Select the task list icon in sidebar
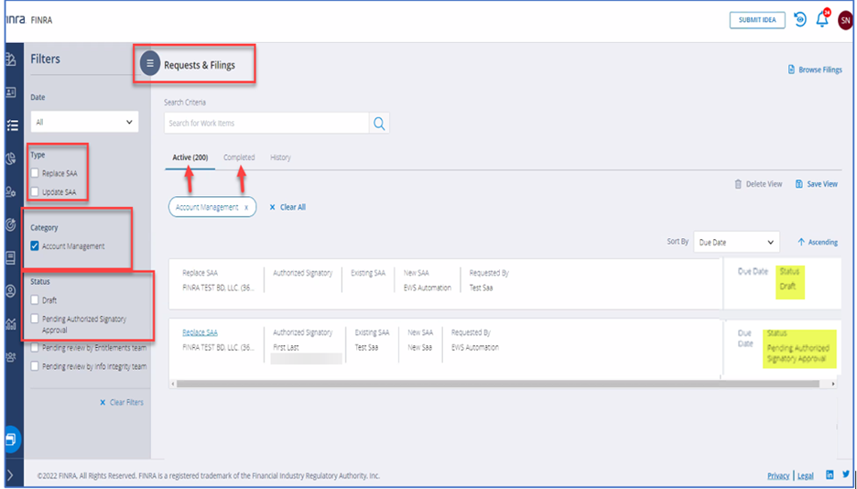Image resolution: width=857 pixels, height=489 pixels. click(x=12, y=125)
